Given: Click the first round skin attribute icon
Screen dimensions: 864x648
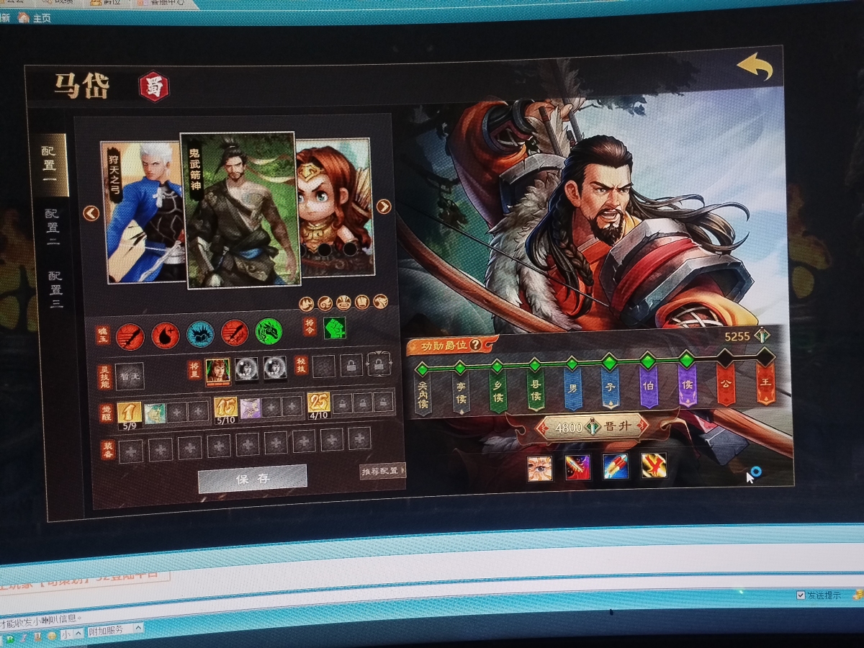Looking at the screenshot, I should [x=305, y=305].
